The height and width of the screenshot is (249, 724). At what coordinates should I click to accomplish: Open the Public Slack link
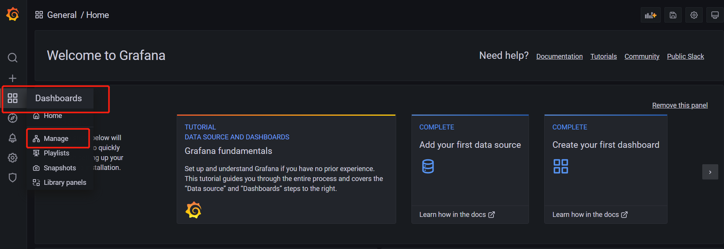pos(685,57)
